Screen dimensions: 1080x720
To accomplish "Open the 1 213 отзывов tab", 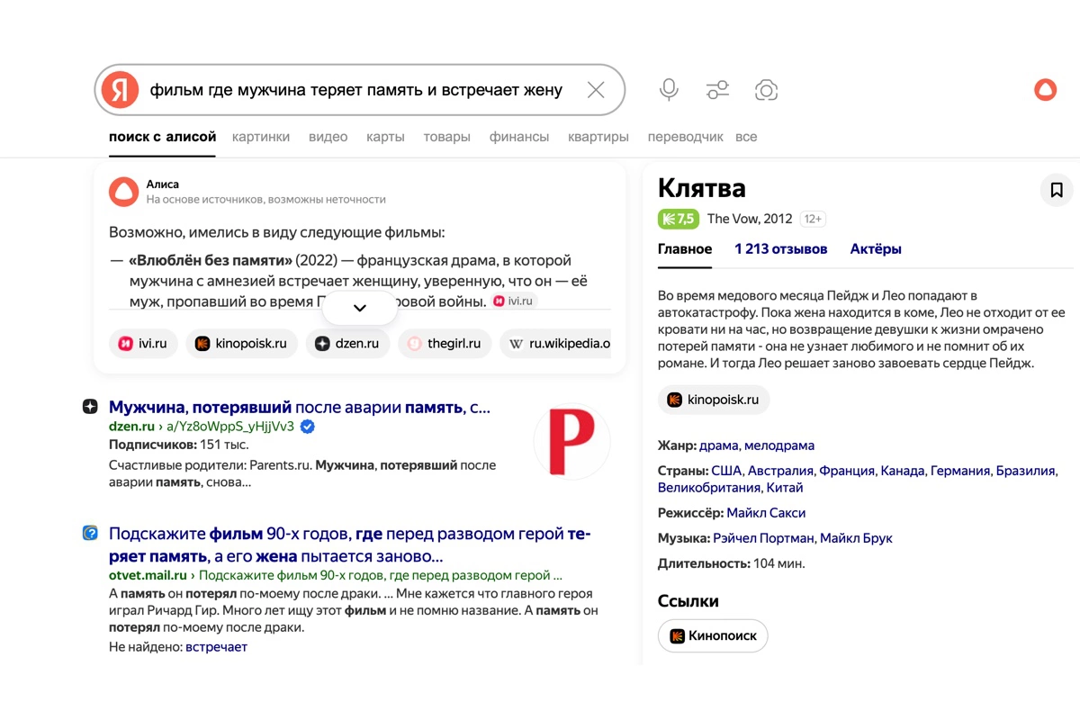I will click(781, 249).
